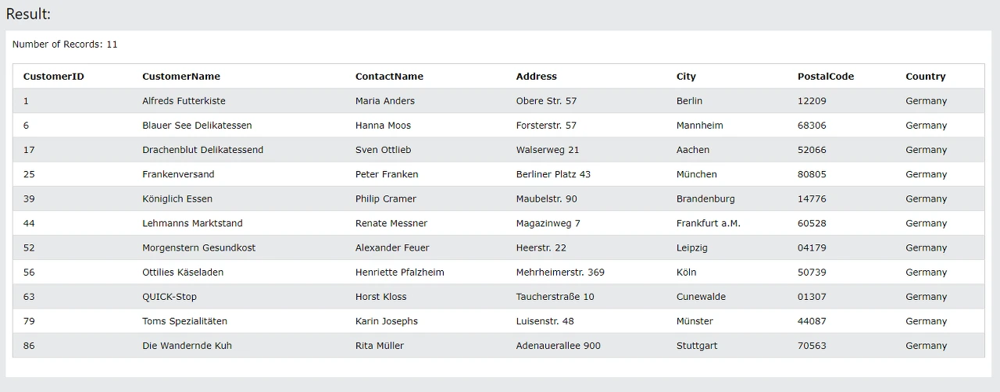
Task: Click the Country column header
Action: 926,77
